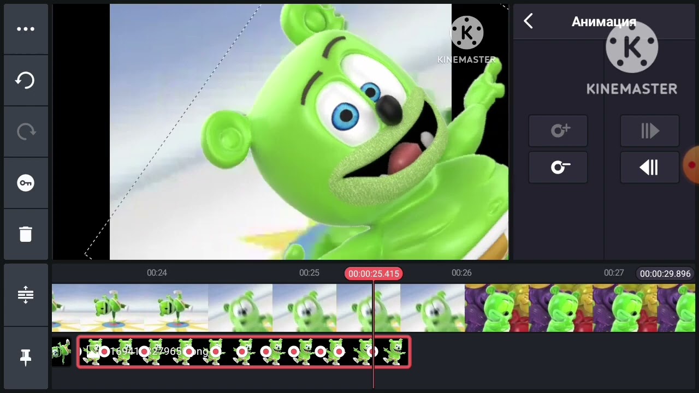Redo the reverted edit
Viewport: 699px width, 393px height.
point(26,132)
